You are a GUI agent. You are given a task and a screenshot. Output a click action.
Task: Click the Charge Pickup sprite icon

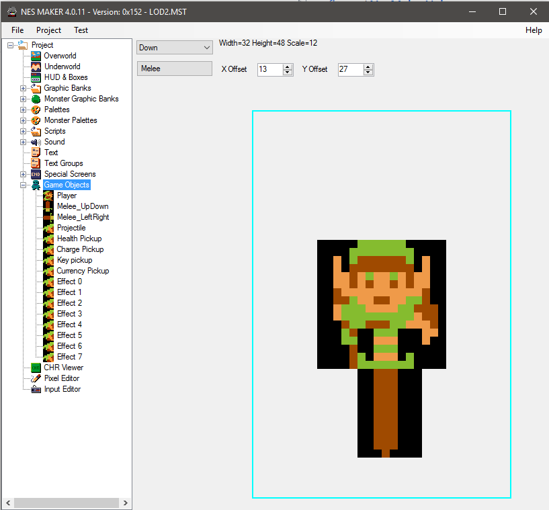[x=48, y=249]
